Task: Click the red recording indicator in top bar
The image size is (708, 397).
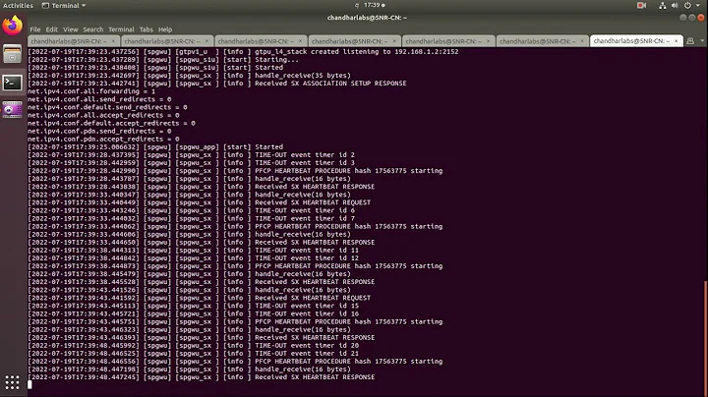Action: pyautogui.click(x=641, y=6)
